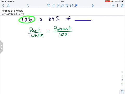Click the note date May 7, 2022
This screenshot has width=125, height=94.
tap(12, 14)
